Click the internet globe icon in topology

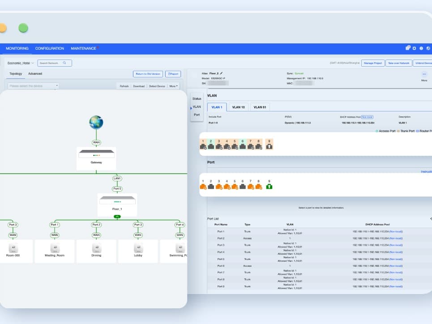click(96, 122)
